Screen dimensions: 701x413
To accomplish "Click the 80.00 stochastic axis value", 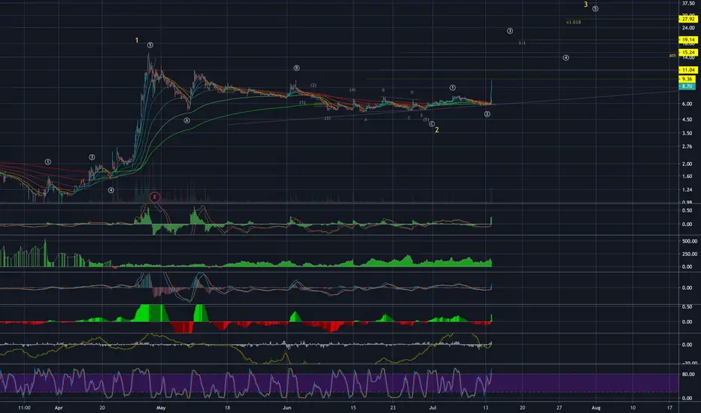I will coord(688,374).
